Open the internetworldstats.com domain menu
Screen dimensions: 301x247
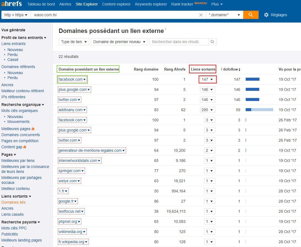tap(80, 161)
